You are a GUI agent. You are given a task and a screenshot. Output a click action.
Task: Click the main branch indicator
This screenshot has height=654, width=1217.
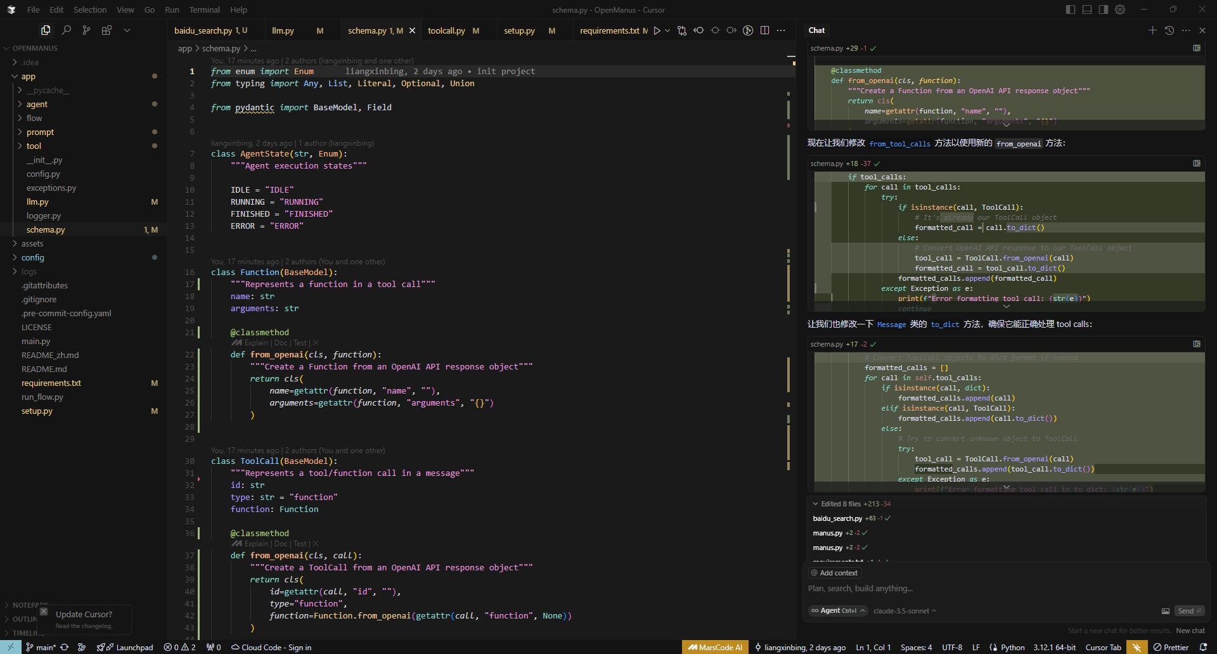[41, 647]
